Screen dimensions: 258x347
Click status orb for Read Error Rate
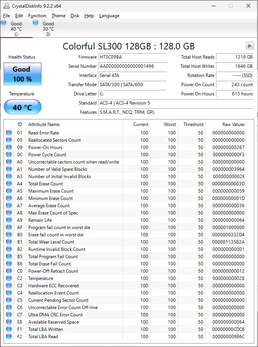(9, 133)
